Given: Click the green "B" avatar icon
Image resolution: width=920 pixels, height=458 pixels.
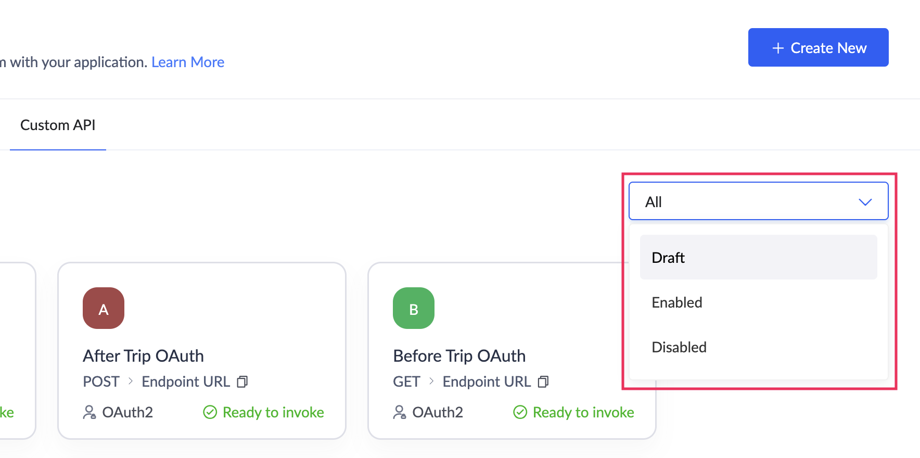Looking at the screenshot, I should click(414, 308).
